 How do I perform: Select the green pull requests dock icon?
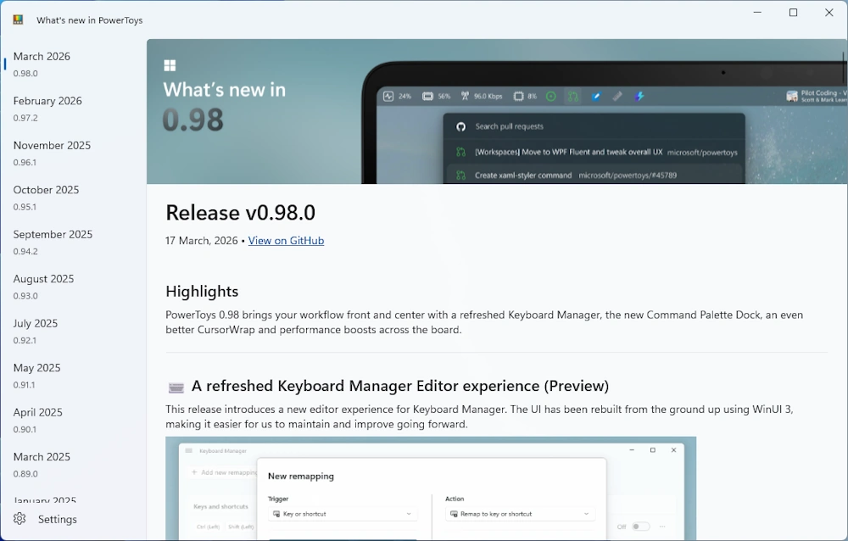click(573, 97)
